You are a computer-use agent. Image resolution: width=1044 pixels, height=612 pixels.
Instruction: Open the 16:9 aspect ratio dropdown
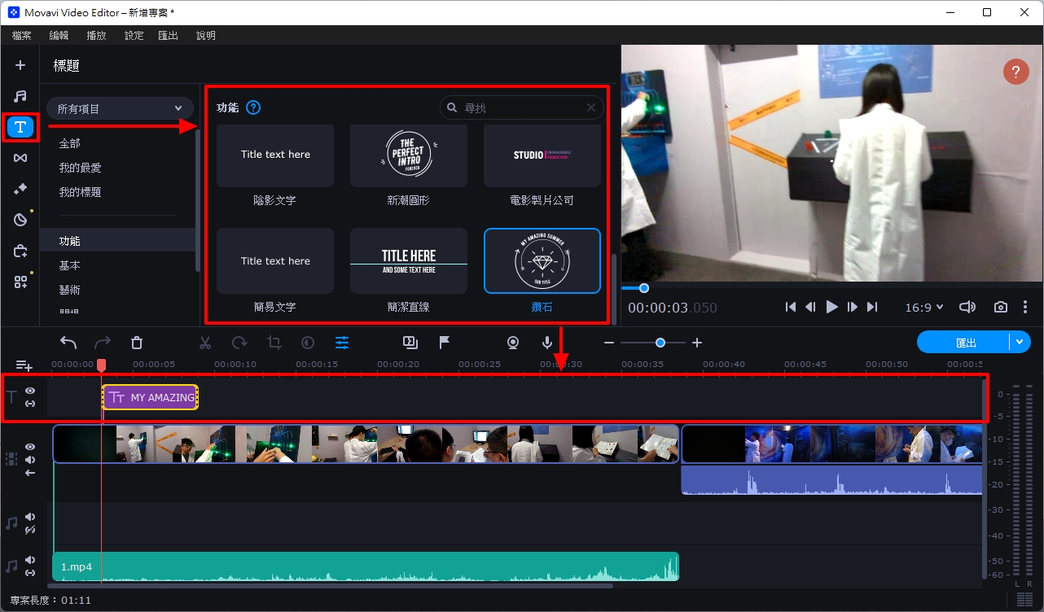(923, 307)
